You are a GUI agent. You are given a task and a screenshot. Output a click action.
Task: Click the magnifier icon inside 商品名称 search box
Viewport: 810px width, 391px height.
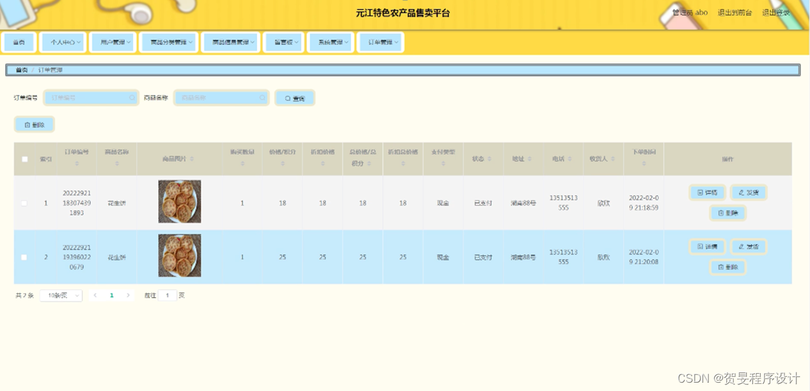(x=262, y=97)
